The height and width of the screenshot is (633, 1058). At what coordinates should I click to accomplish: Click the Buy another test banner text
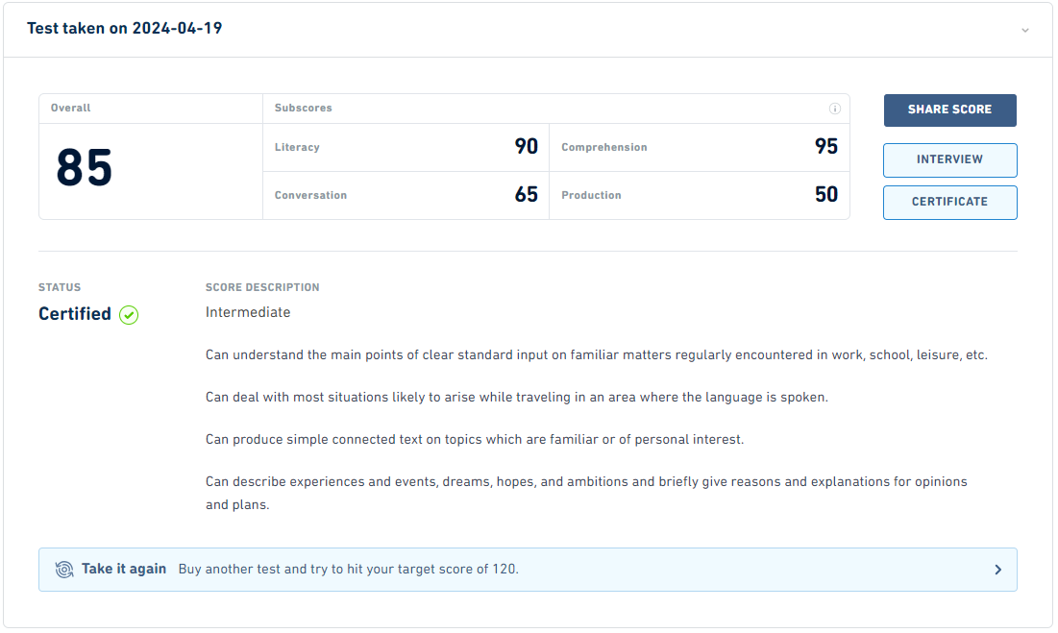click(348, 569)
